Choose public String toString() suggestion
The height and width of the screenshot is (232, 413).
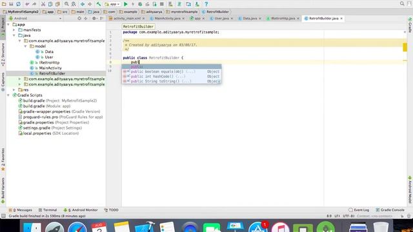[x=171, y=81]
